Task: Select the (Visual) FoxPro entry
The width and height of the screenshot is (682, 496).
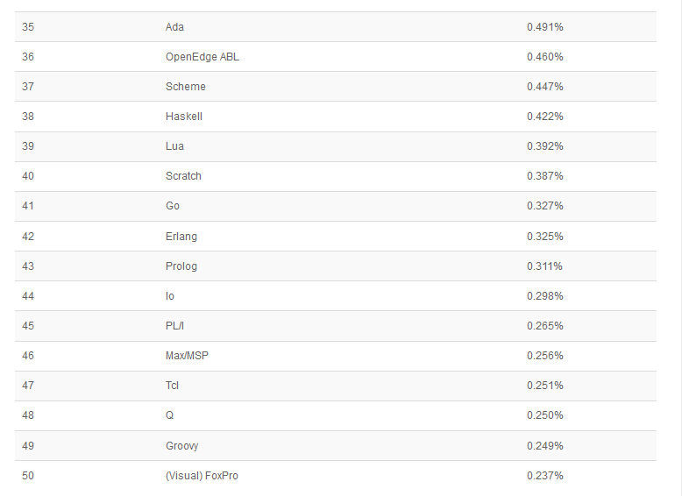Action: 202,476
